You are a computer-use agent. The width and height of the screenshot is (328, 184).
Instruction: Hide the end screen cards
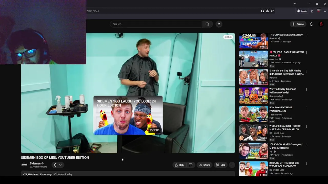coord(228,37)
